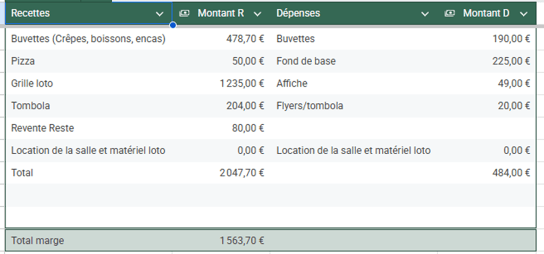The height and width of the screenshot is (254, 544).
Task: Expand the Montant R column dropdown
Action: coord(258,14)
